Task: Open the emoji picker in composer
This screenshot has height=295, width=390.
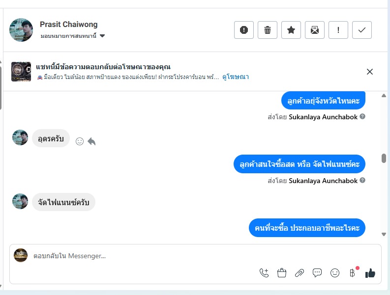Action: 335,273
